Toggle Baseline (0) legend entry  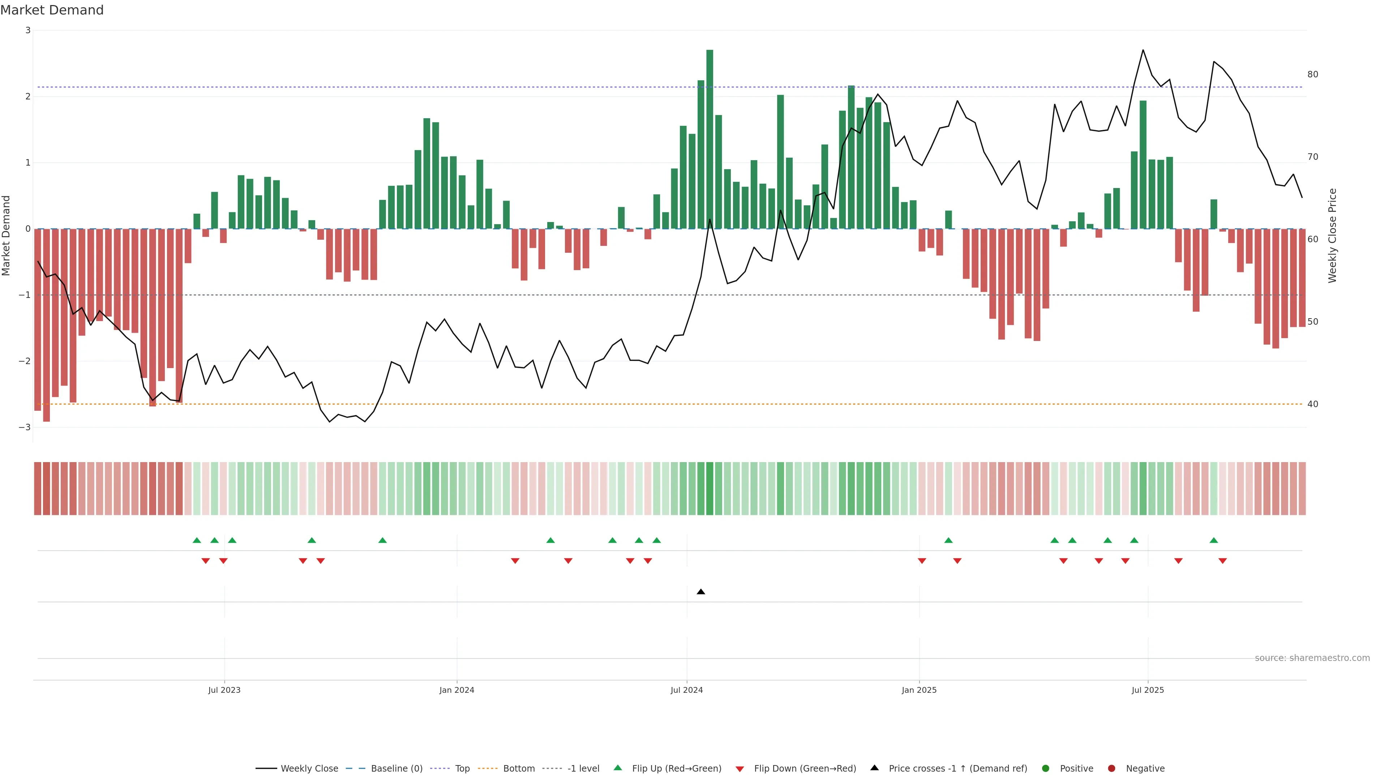[x=397, y=768]
